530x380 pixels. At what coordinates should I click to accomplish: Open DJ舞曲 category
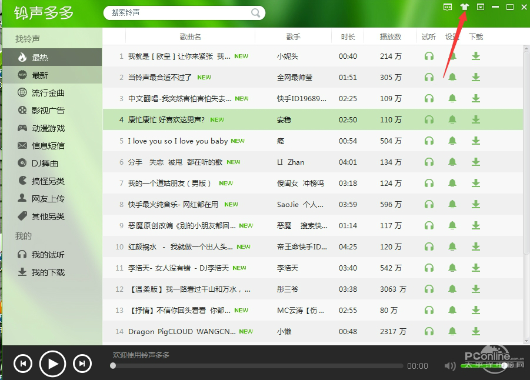coord(52,163)
